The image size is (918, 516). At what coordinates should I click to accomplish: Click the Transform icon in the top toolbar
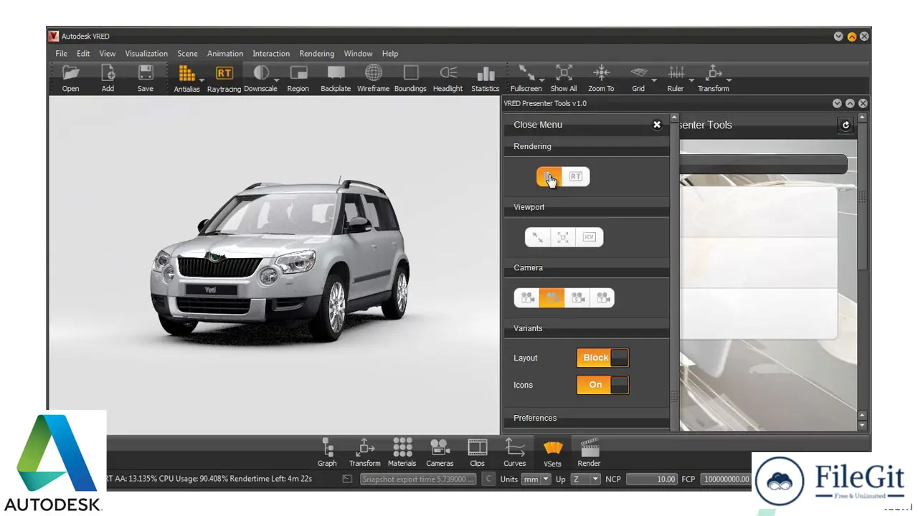(713, 78)
